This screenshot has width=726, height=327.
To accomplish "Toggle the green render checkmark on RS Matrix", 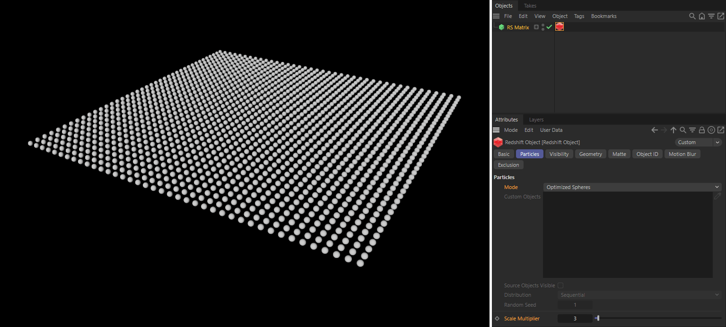I will coord(549,27).
